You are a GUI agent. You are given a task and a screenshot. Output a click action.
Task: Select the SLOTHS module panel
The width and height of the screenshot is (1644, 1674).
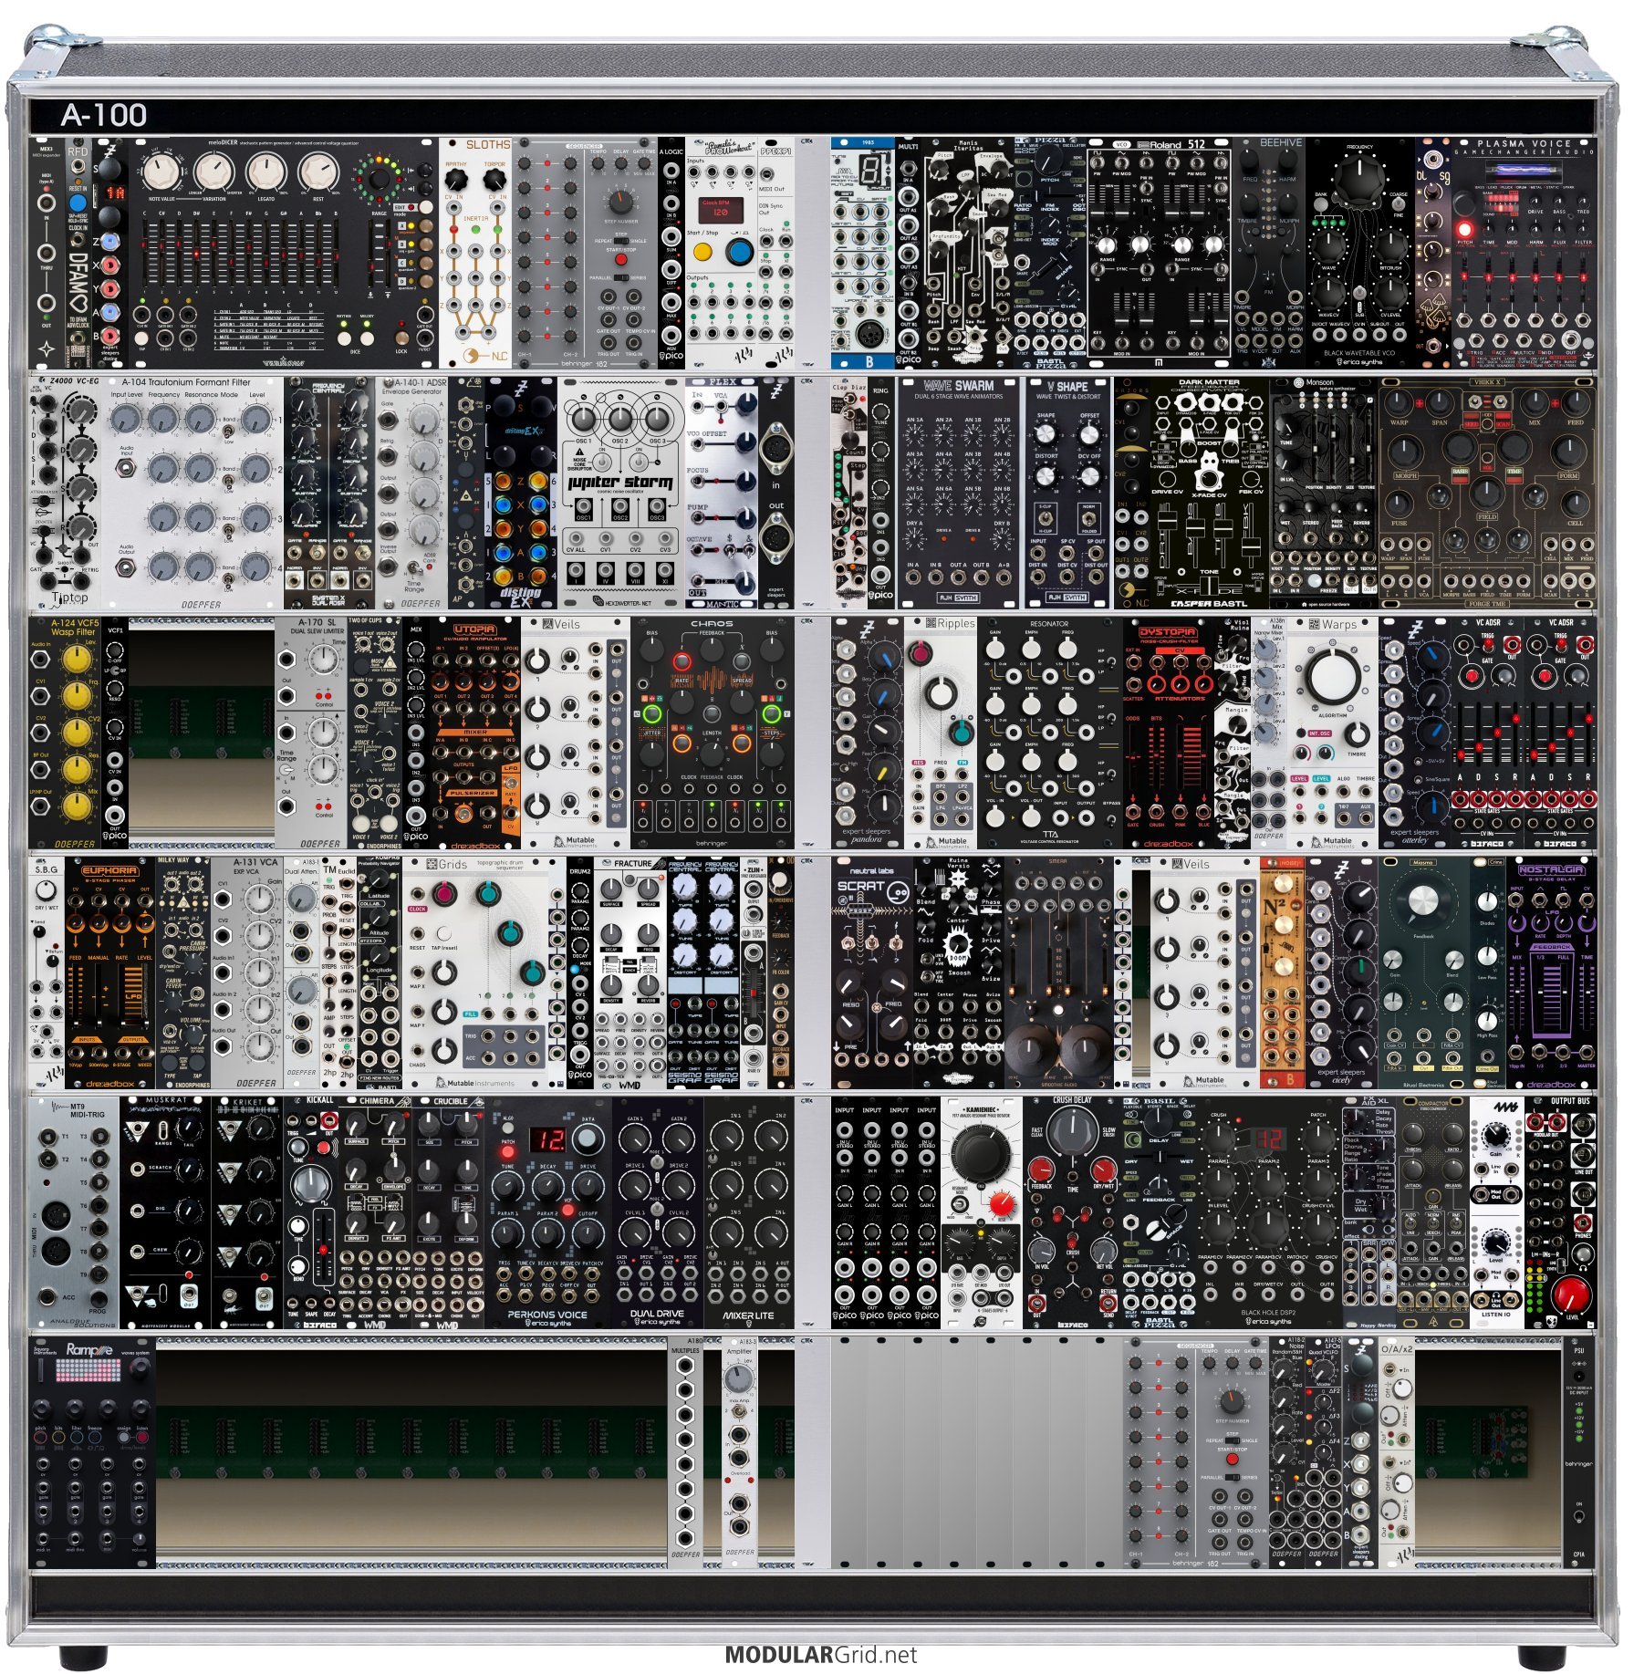point(474,253)
